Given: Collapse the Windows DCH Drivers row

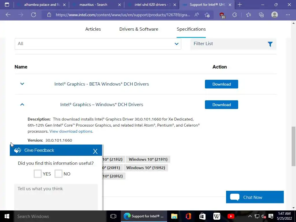Looking at the screenshot, I should (22, 104).
